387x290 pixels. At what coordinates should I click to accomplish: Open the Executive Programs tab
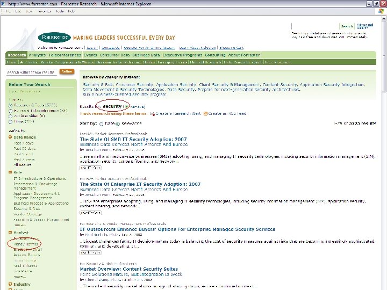coord(182,55)
